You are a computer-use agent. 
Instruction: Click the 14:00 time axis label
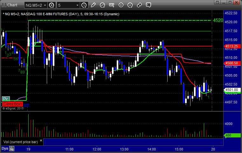tap(152, 149)
